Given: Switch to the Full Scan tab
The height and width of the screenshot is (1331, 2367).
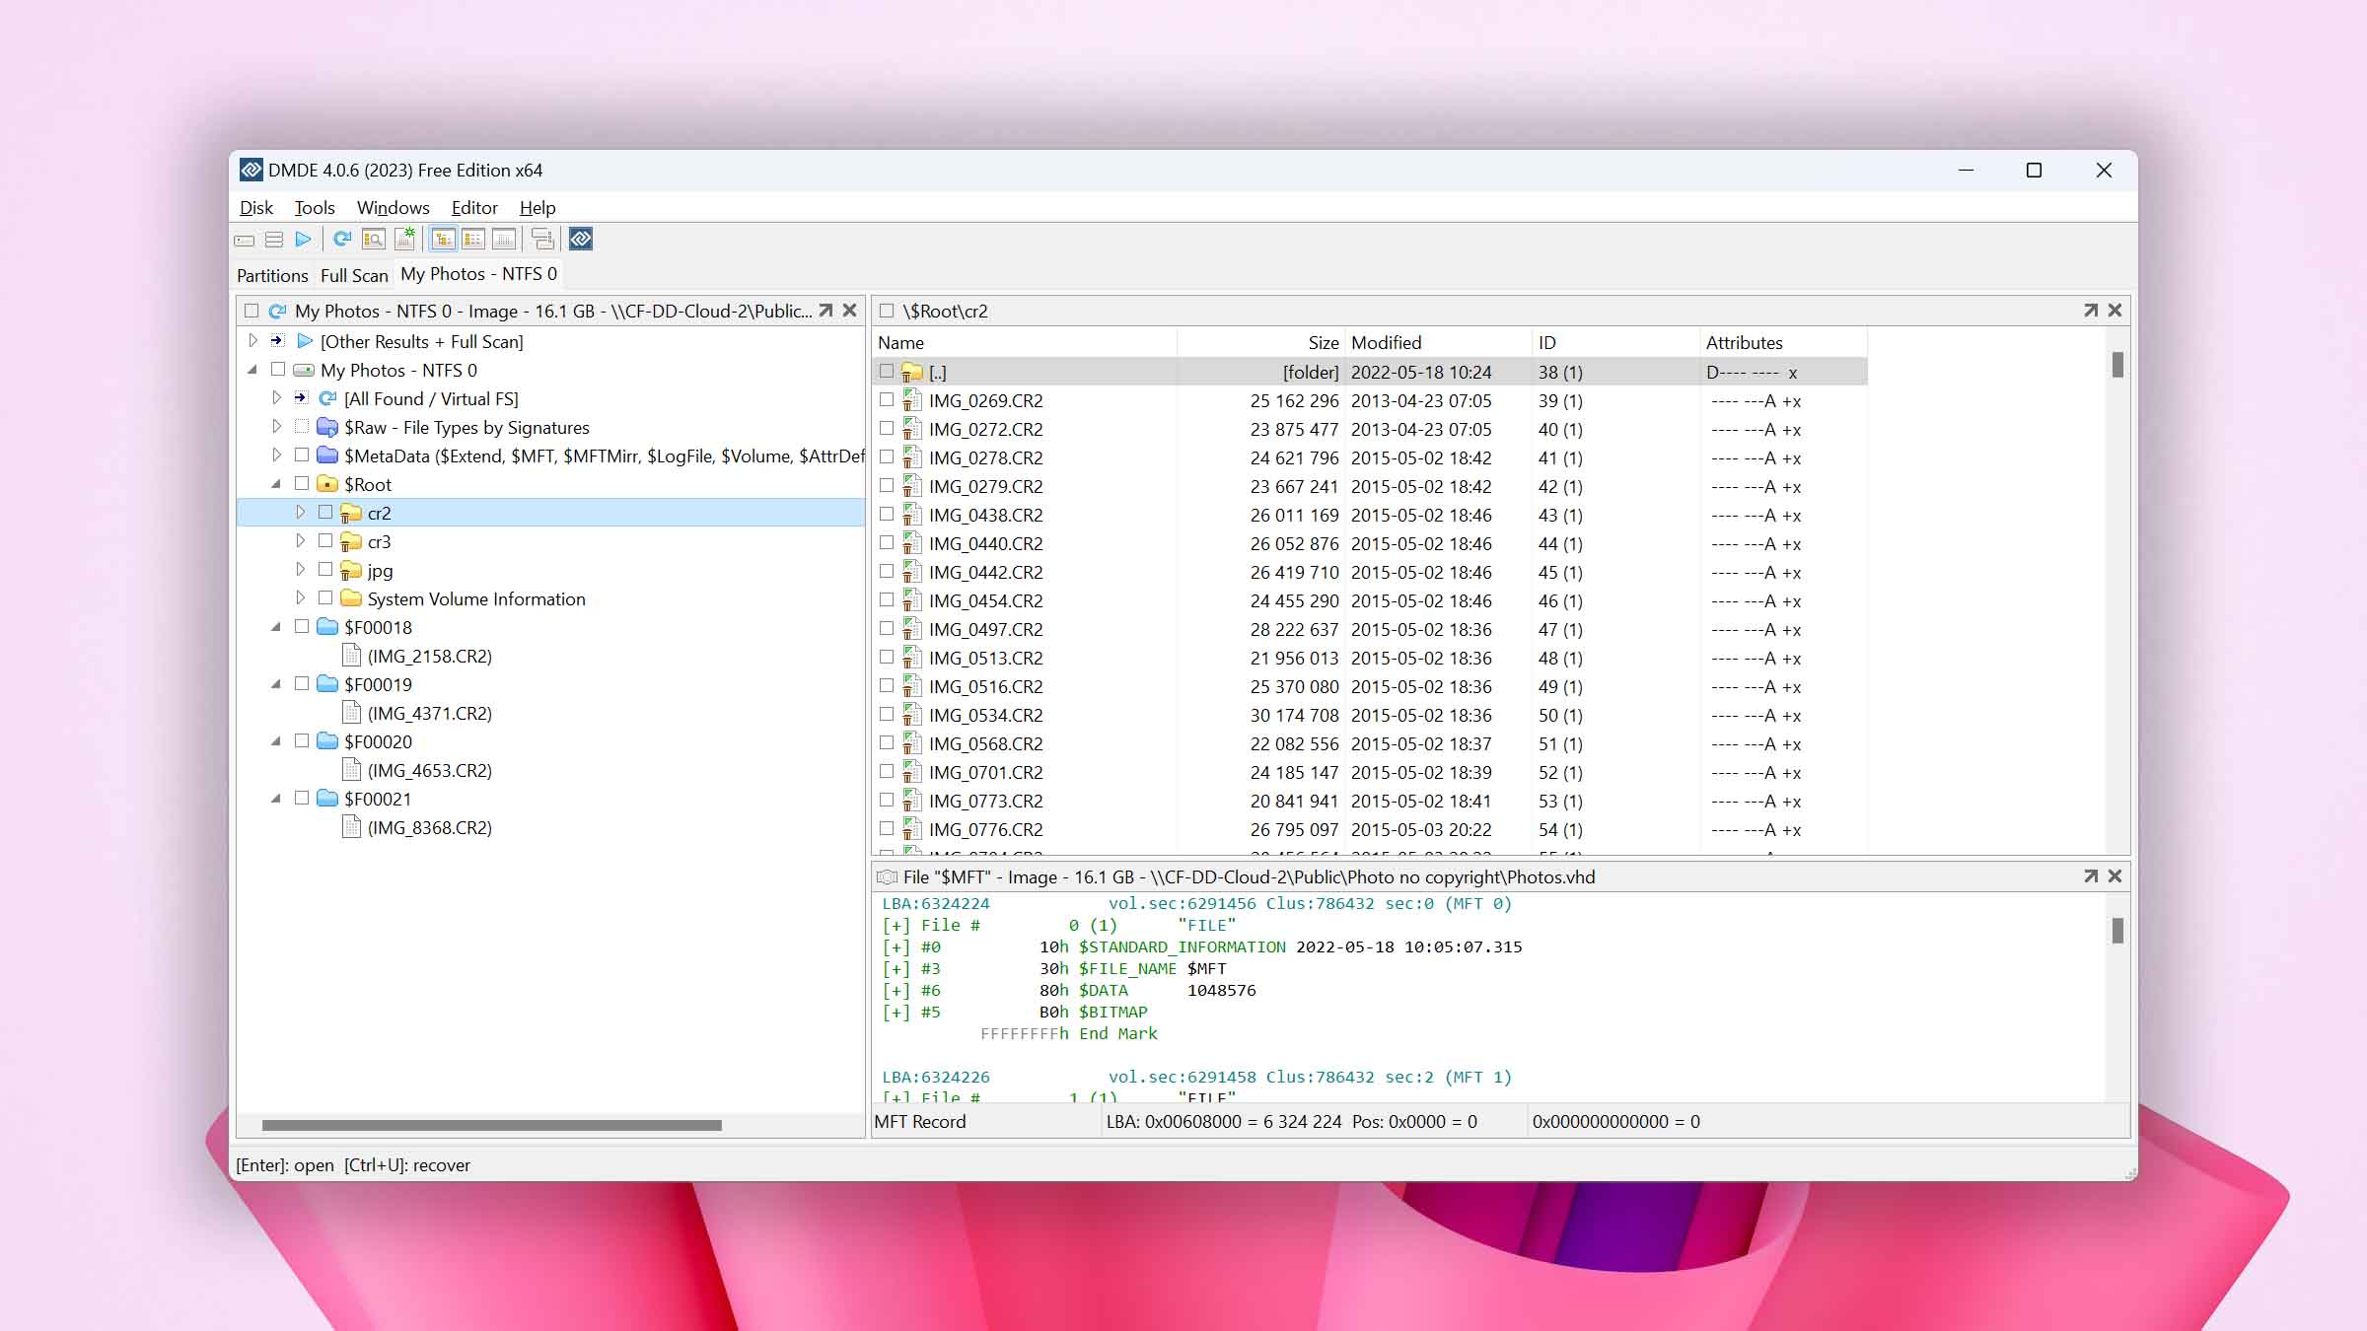Looking at the screenshot, I should (x=354, y=275).
